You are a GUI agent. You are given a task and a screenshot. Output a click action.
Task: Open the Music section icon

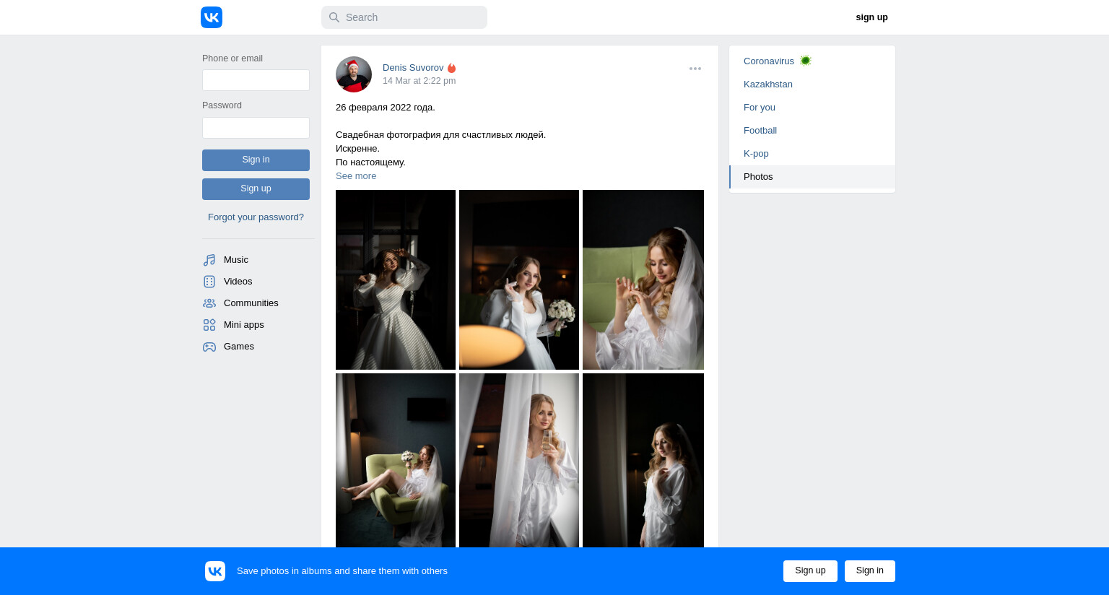pos(209,260)
